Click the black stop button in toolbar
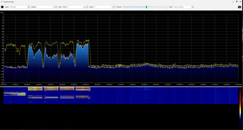243x130 pixels. [2, 7]
